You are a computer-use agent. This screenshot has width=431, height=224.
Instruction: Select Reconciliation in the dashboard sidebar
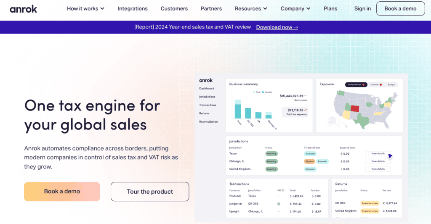click(x=208, y=122)
